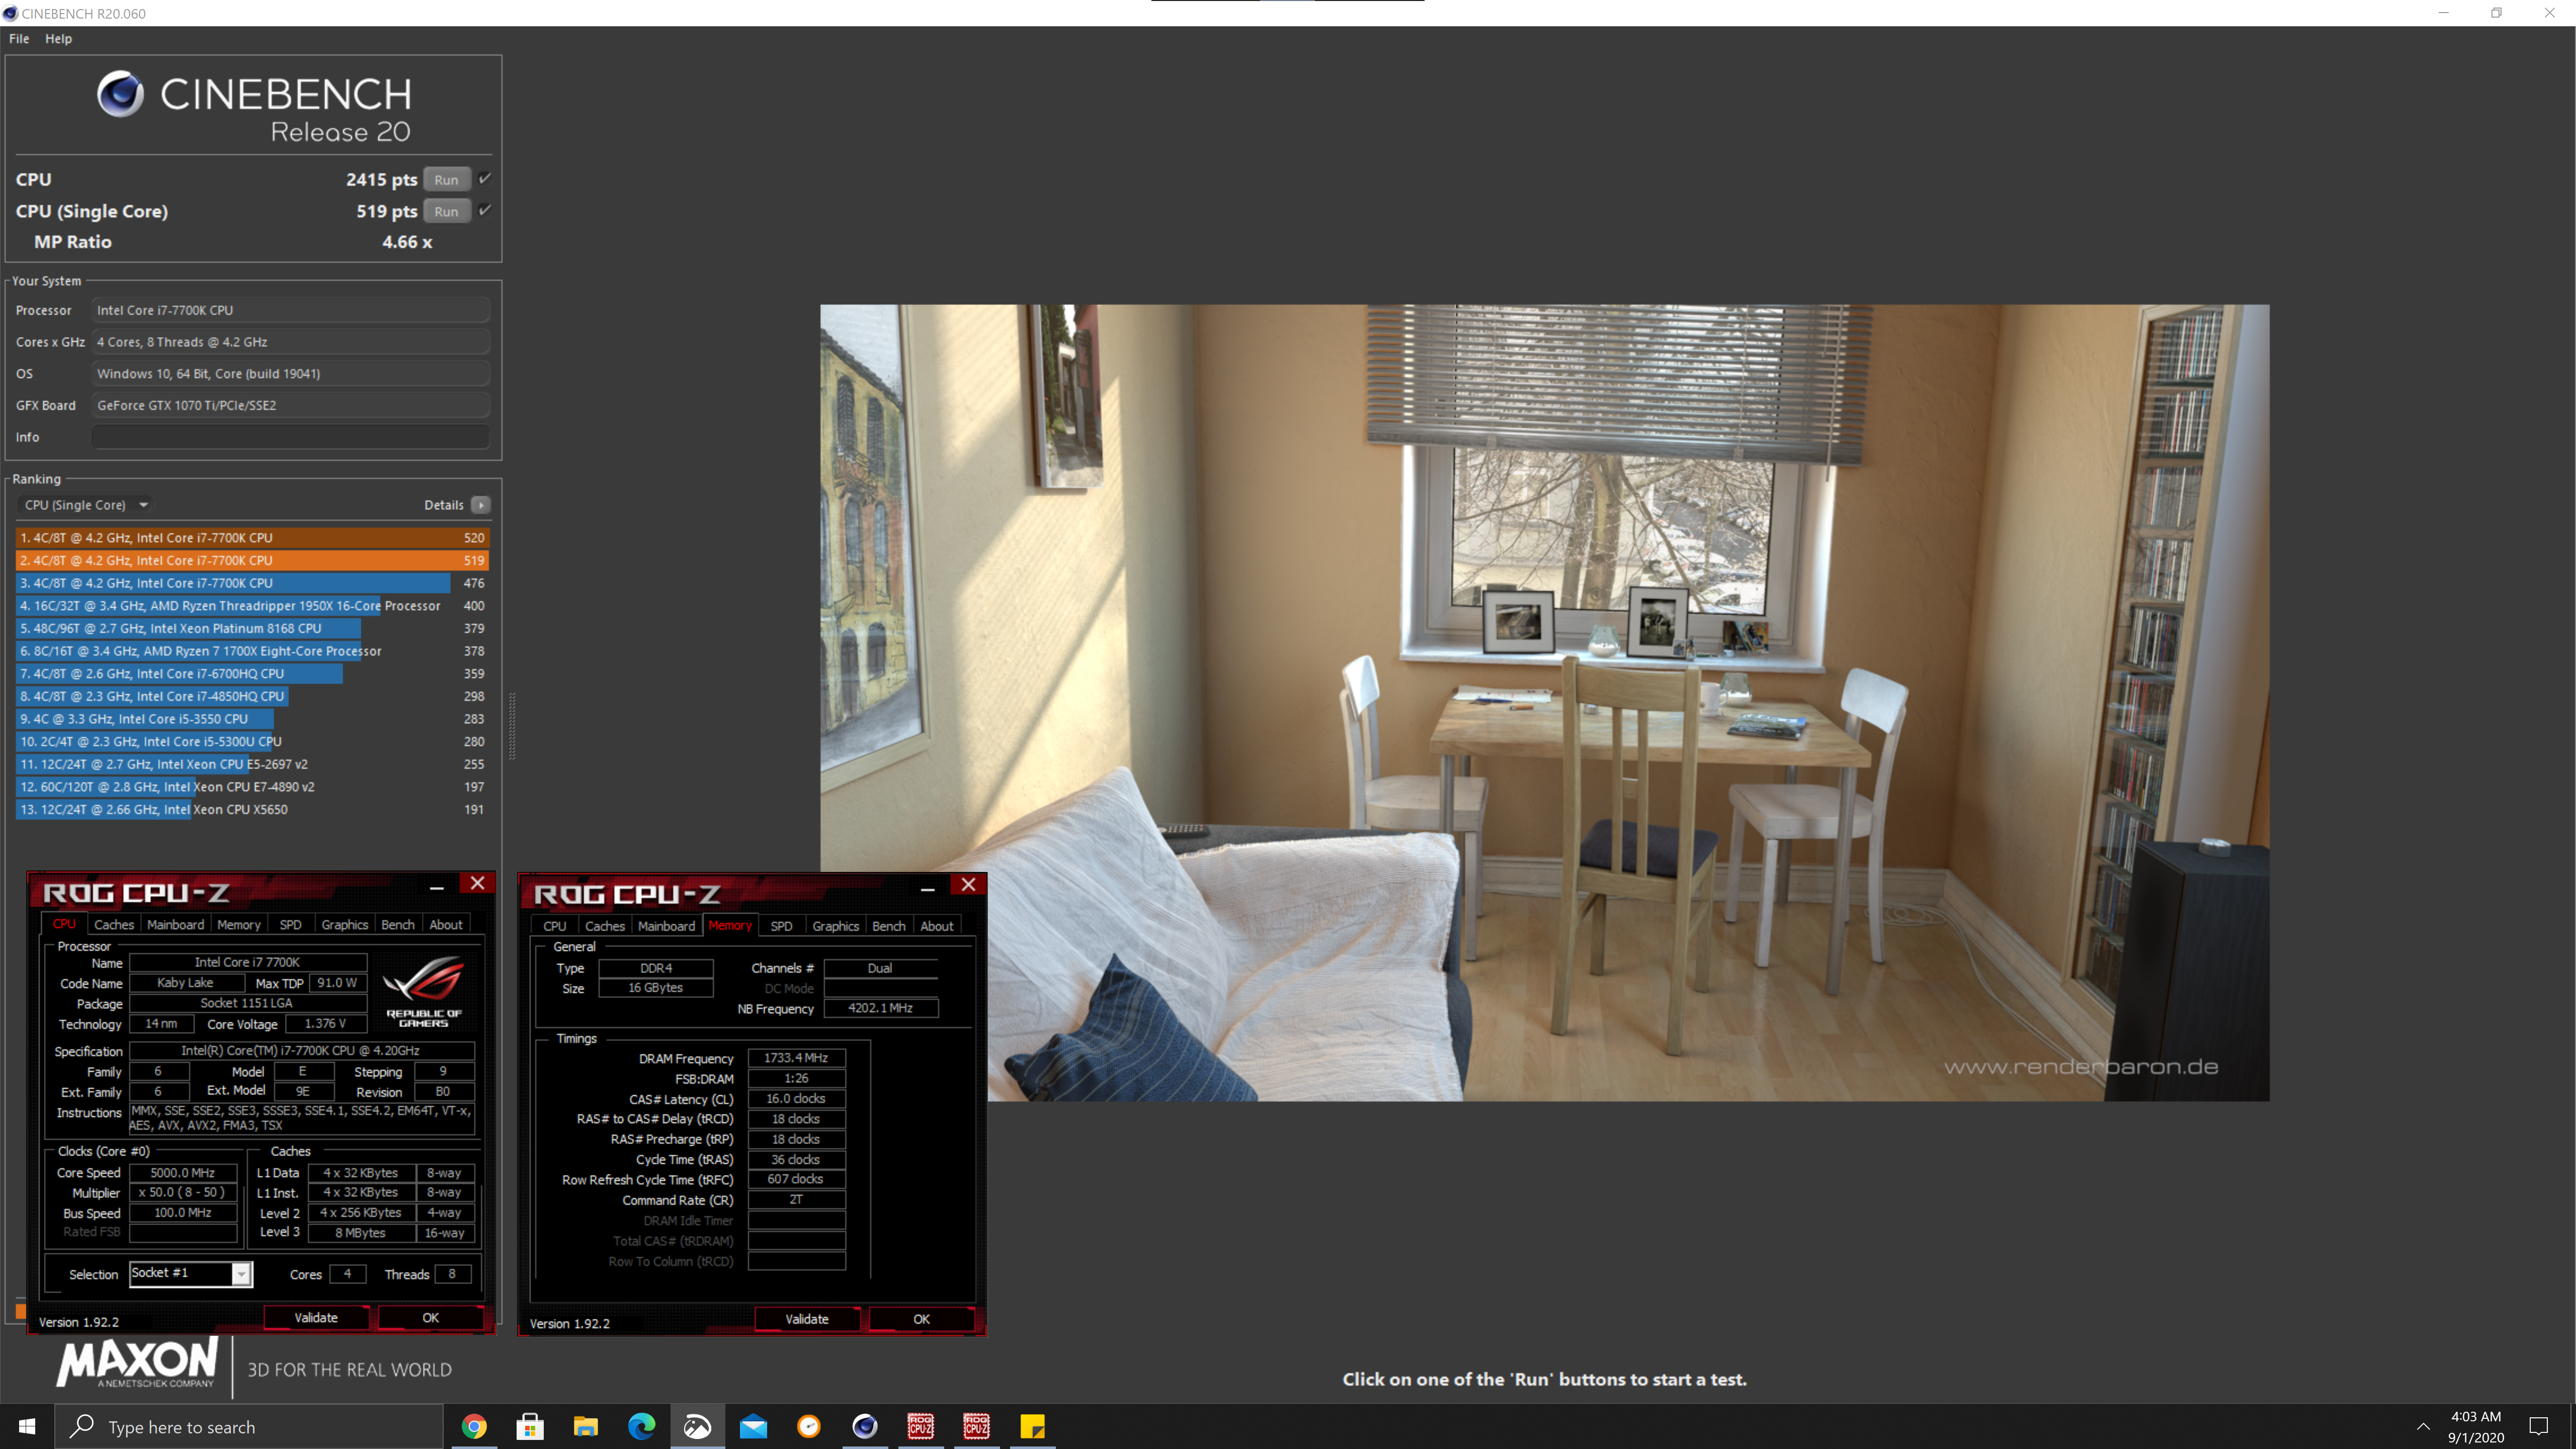Click the Cinebench logo sphere
The image size is (2576, 1449).
[x=120, y=94]
